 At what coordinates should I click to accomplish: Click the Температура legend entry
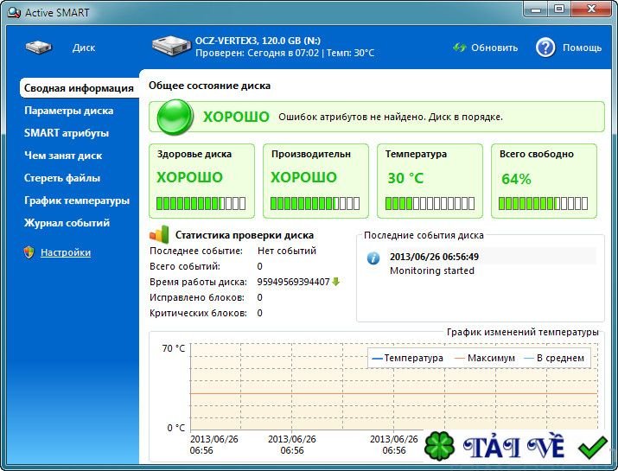point(407,358)
